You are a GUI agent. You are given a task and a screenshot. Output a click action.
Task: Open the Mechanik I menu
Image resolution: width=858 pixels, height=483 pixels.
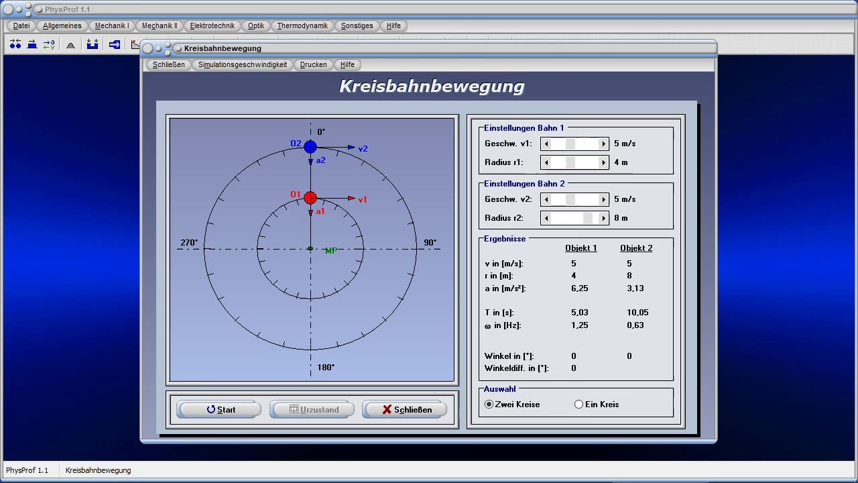pyautogui.click(x=112, y=25)
